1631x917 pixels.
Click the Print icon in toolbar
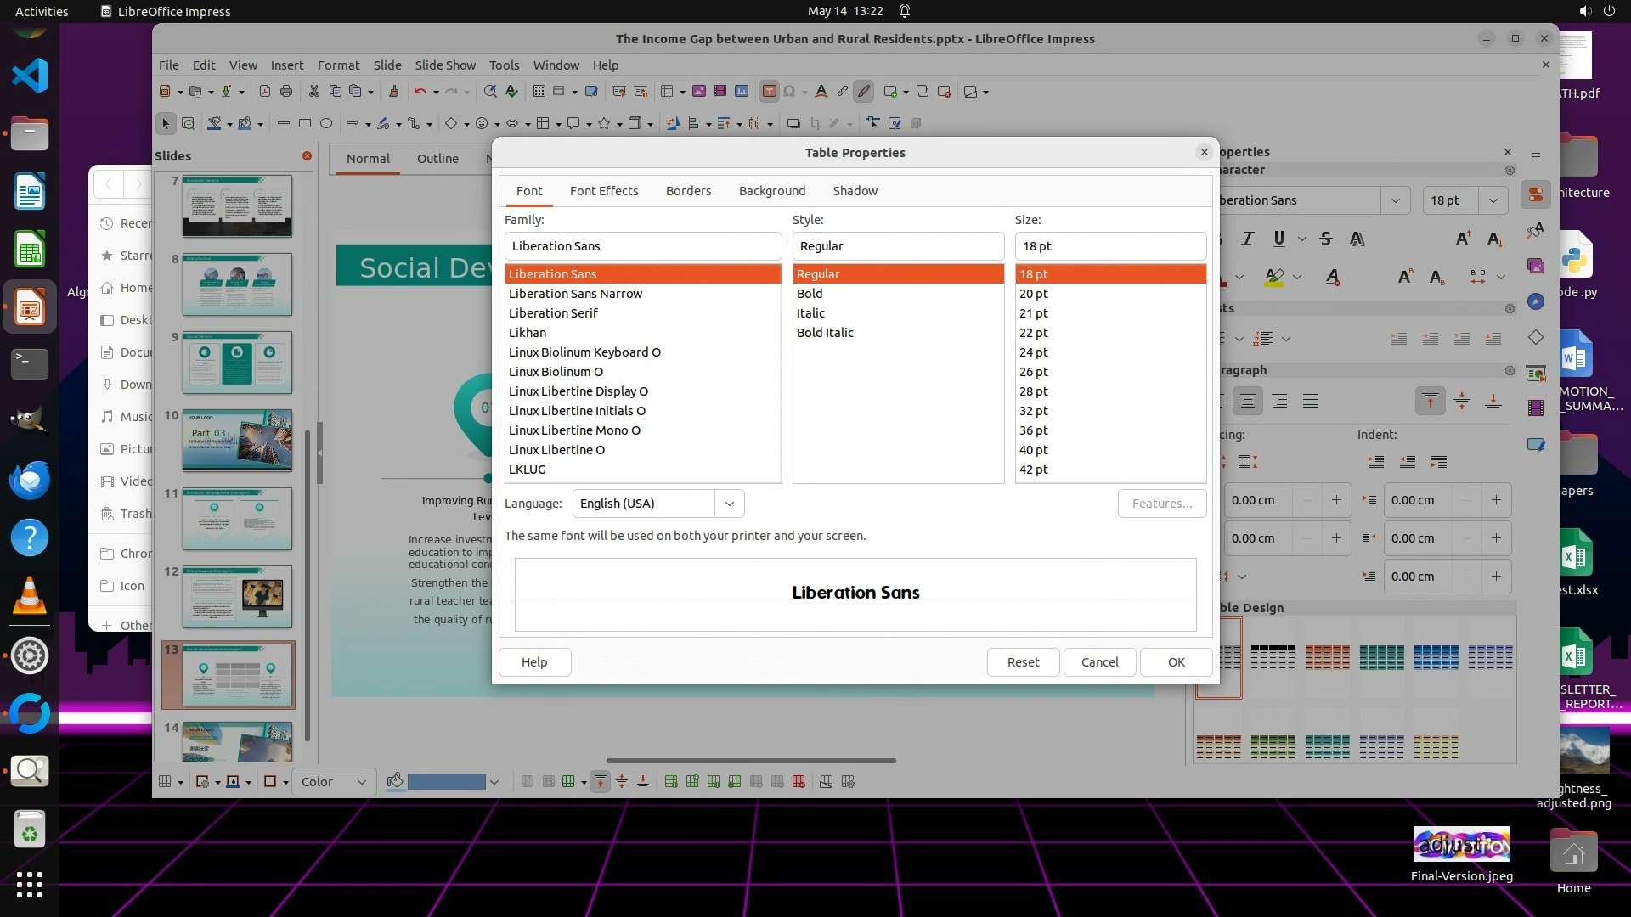(286, 92)
